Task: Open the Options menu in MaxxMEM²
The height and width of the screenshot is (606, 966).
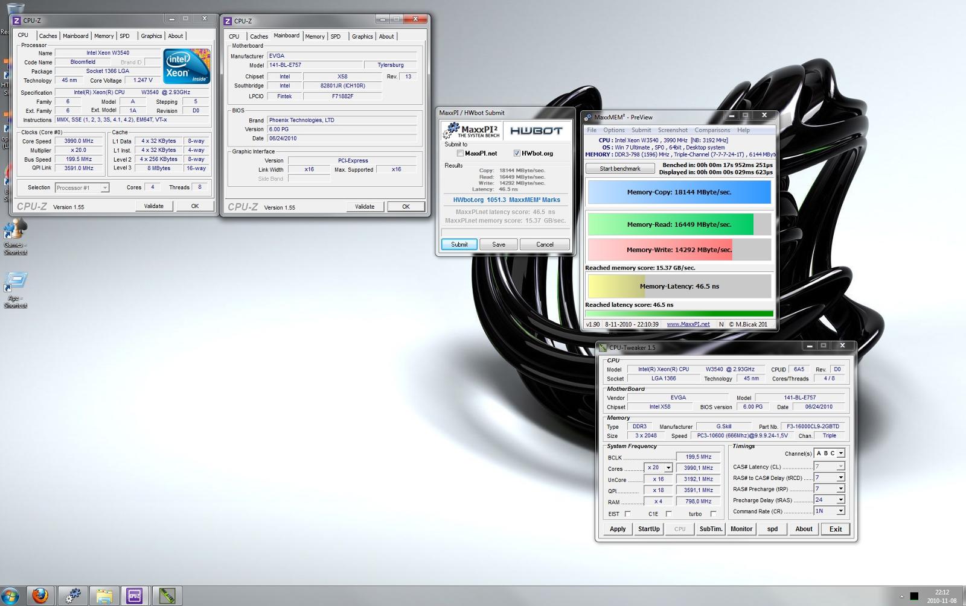Action: tap(614, 130)
